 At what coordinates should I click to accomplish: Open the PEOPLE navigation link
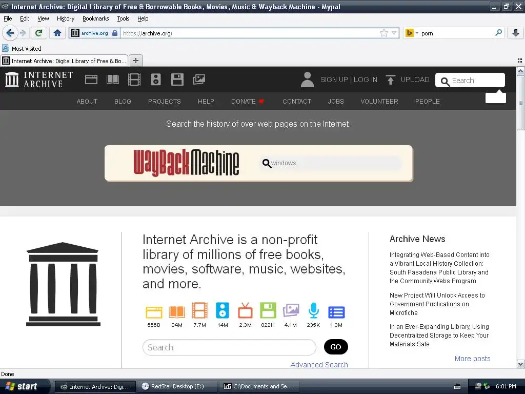point(428,101)
